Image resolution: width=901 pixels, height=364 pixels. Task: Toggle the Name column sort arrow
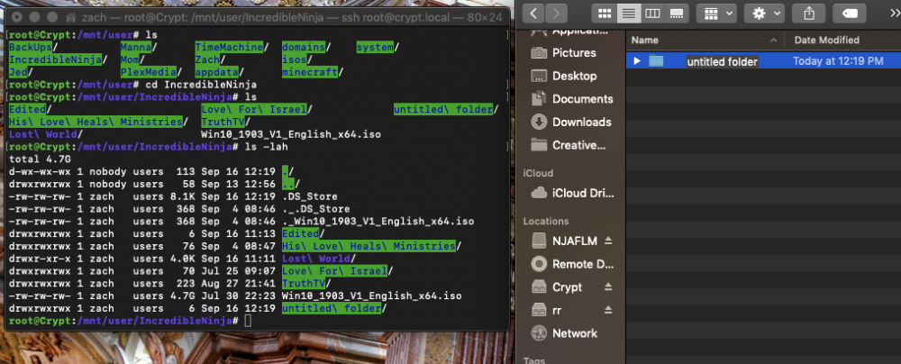click(x=774, y=41)
